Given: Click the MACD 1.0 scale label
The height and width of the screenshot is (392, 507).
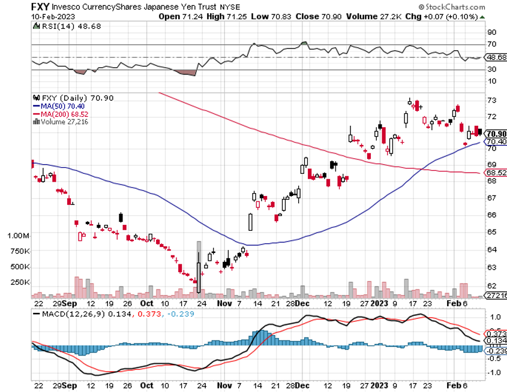Looking at the screenshot, I should 495,318.
